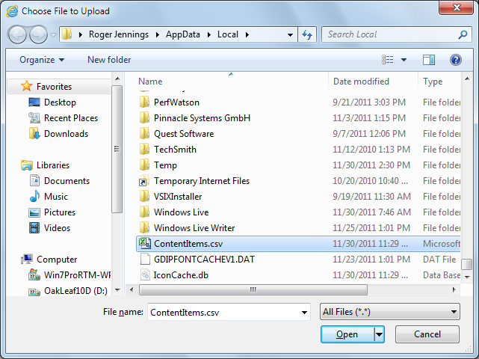Select AppData in the address path
This screenshot has width=479, height=359.
(183, 34)
